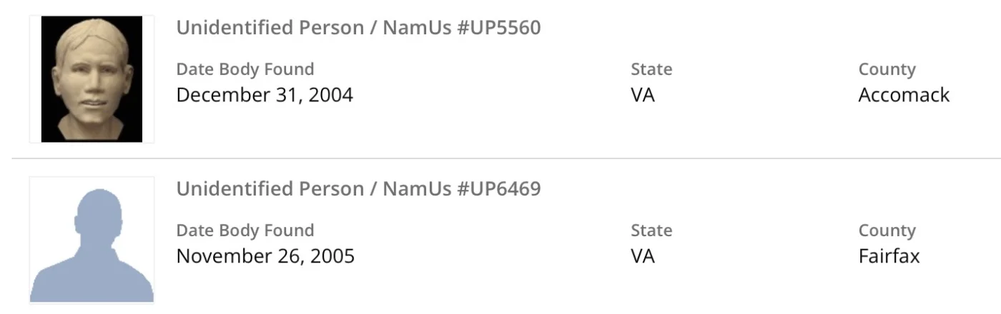Click the blue silhouette placeholder image

click(92, 240)
